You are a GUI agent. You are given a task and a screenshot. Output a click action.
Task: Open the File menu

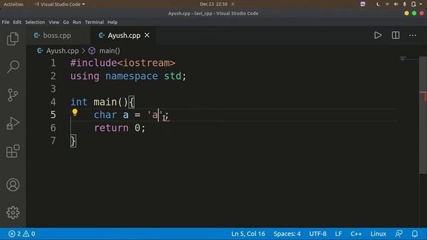pyautogui.click(x=5, y=22)
